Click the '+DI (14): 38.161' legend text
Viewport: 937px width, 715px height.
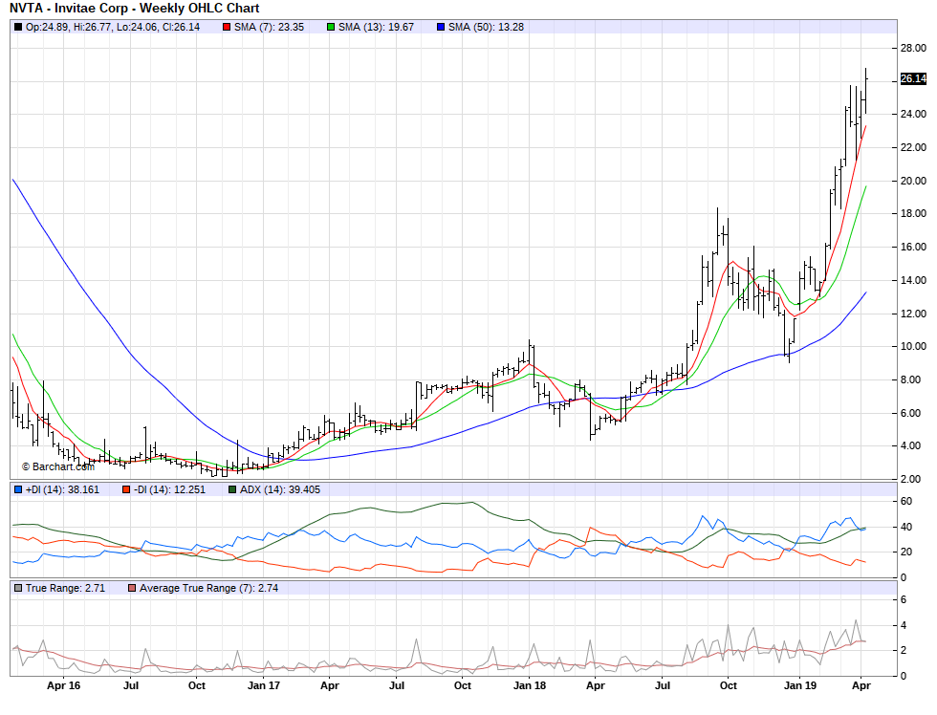[x=62, y=489]
